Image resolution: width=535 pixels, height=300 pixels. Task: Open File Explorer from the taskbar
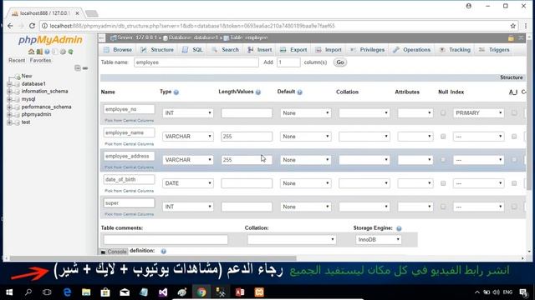click(86, 292)
